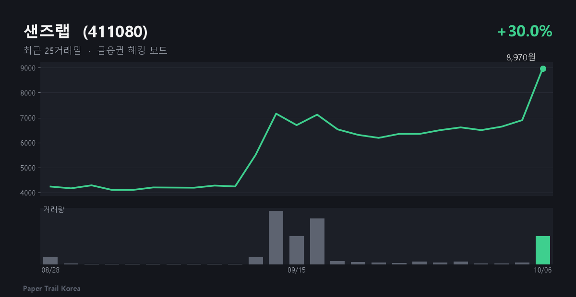Click the green volume bar for 10/06

[543, 250]
